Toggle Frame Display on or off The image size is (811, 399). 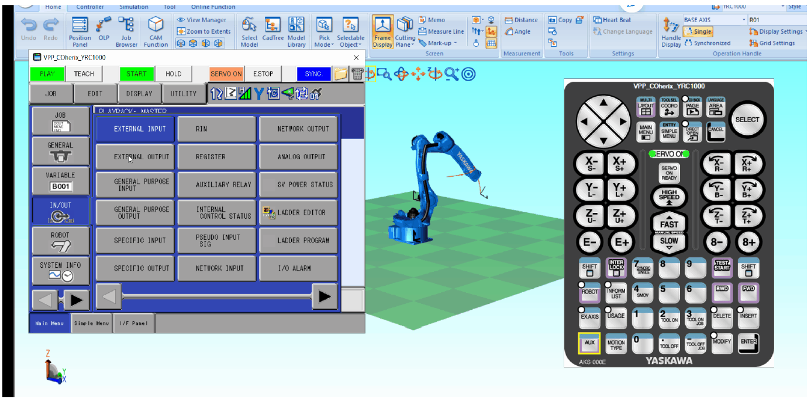[x=383, y=32]
